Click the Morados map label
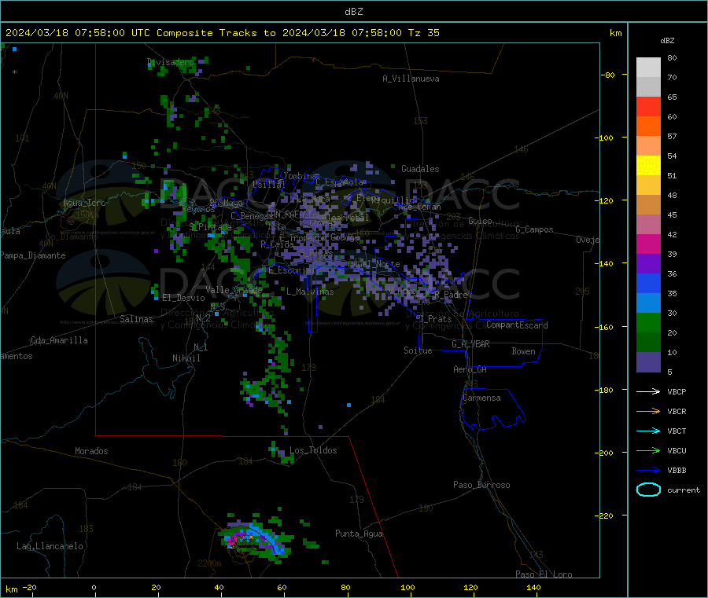 (x=91, y=451)
